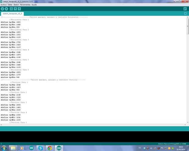Click the line '#define hp1Min 930'
The width and height of the screenshot is (189, 151).
coord(10,27)
